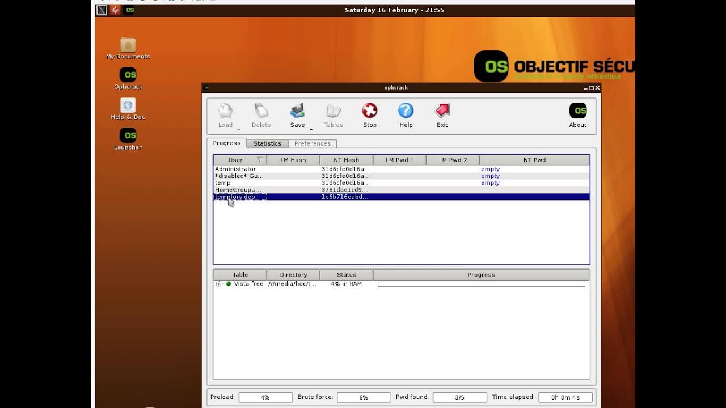This screenshot has height=408, width=726.
Task: Maximize the ophcrack window
Action: pyautogui.click(x=592, y=88)
